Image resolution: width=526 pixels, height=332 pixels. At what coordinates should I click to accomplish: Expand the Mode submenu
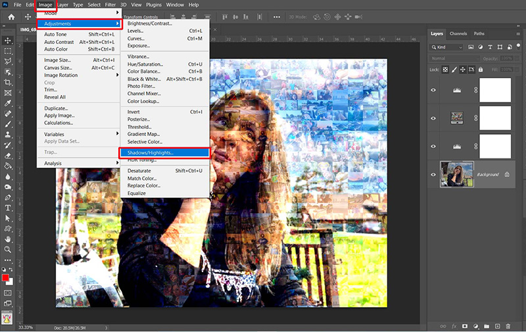[x=79, y=13]
